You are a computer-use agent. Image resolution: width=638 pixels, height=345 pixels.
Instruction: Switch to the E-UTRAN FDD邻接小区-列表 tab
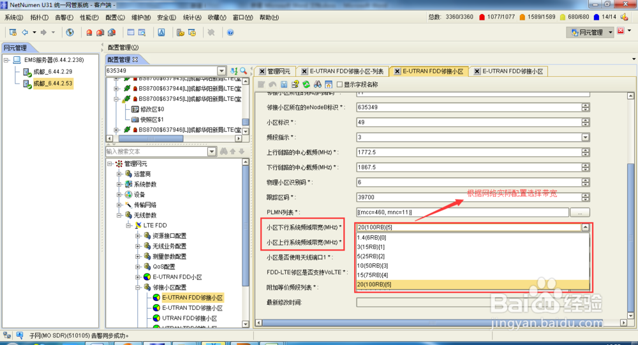(346, 71)
